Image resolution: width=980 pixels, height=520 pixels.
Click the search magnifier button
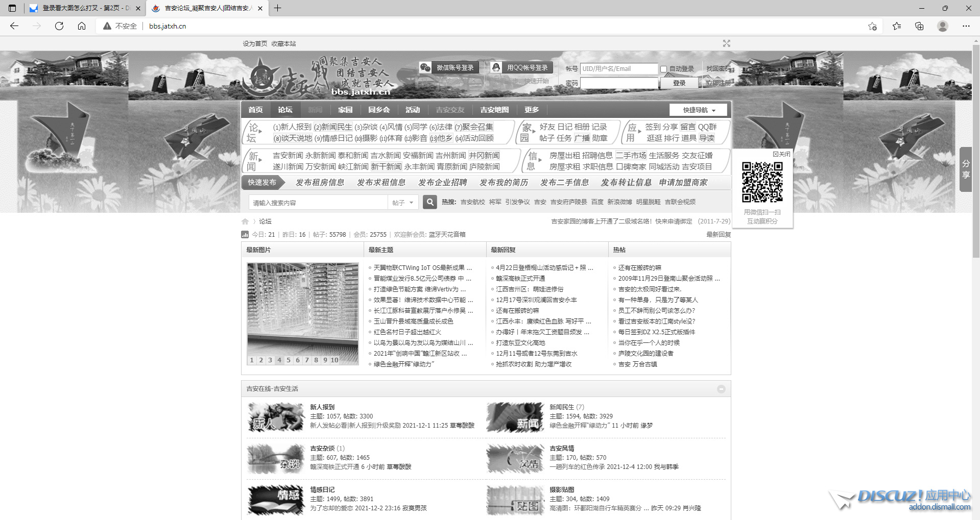[x=430, y=202]
